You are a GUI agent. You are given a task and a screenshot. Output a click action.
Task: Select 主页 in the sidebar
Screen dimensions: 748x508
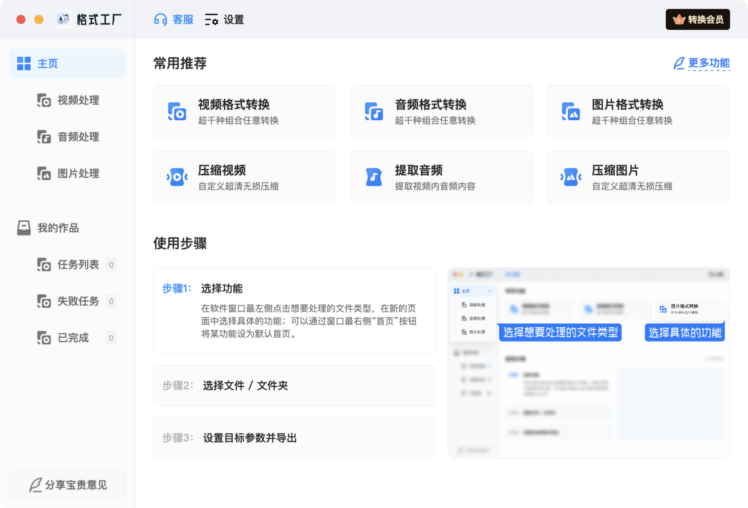[67, 64]
